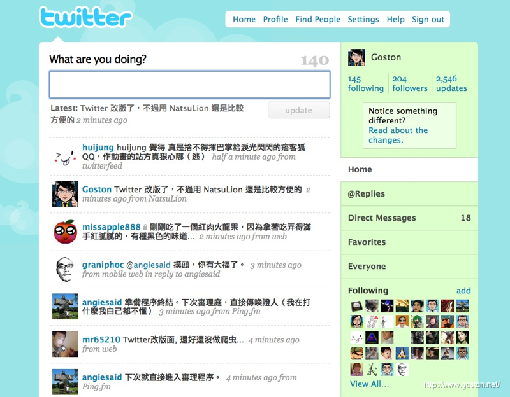Click graniphoc's profile picture
Screen dimensions: 510x397
point(65,268)
